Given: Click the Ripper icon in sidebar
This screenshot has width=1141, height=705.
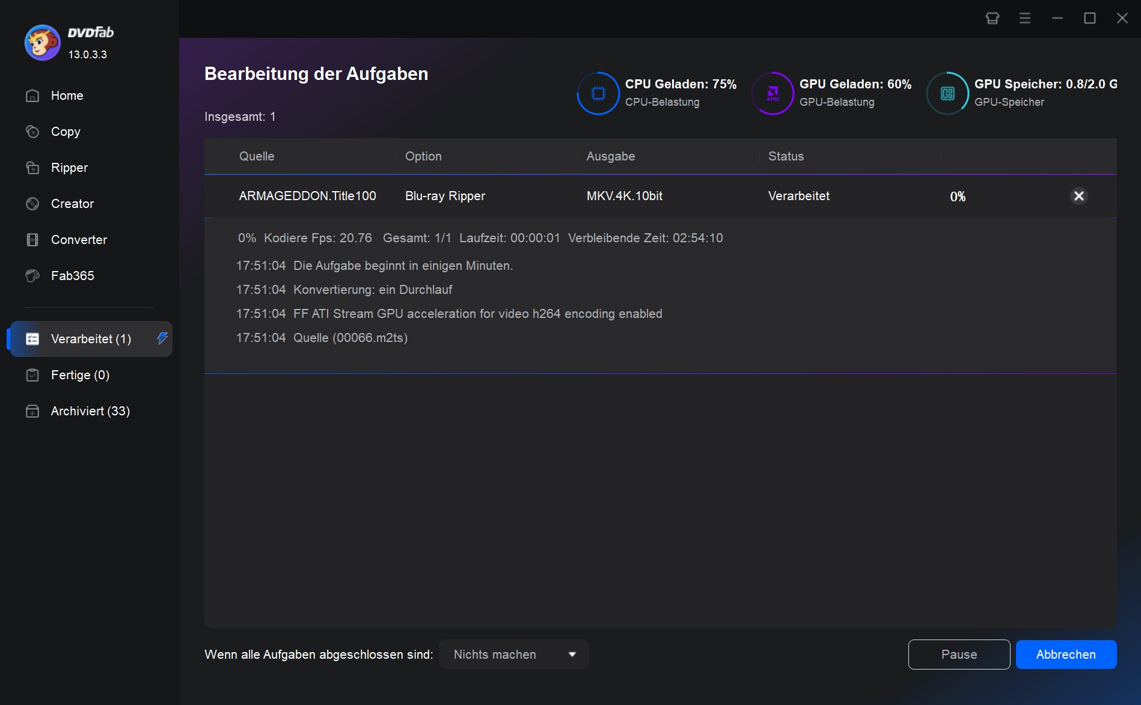Looking at the screenshot, I should [32, 168].
